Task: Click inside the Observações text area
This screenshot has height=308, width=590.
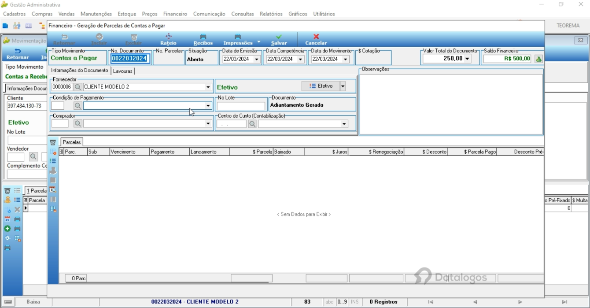Action: 451,104
